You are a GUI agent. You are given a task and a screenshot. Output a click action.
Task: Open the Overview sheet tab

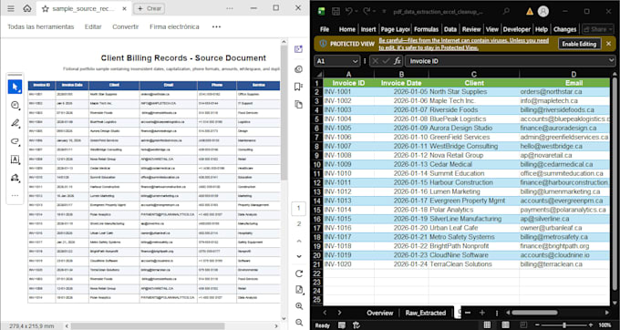click(380, 313)
